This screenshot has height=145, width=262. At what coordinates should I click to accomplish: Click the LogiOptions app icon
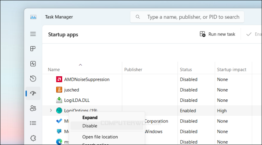click(59, 110)
